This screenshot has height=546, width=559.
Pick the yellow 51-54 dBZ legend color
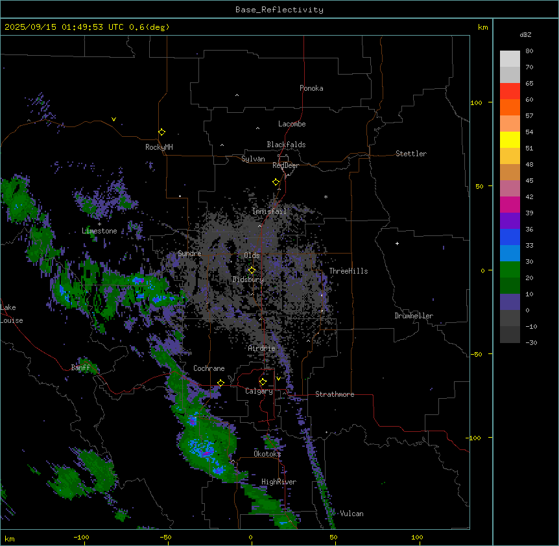(x=510, y=139)
